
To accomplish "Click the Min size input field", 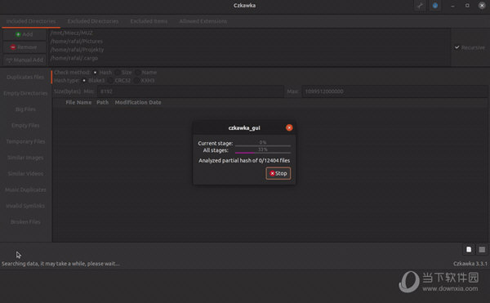I will point(190,91).
